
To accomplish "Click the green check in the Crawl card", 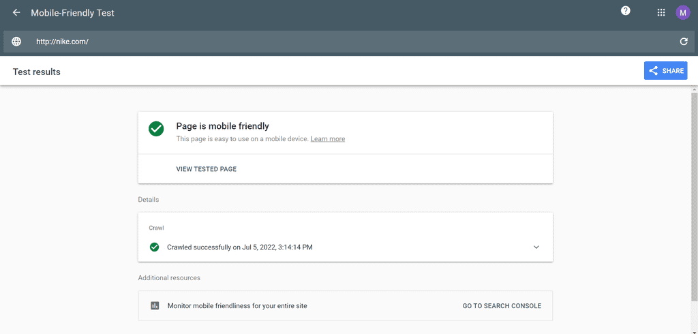I will [x=154, y=247].
